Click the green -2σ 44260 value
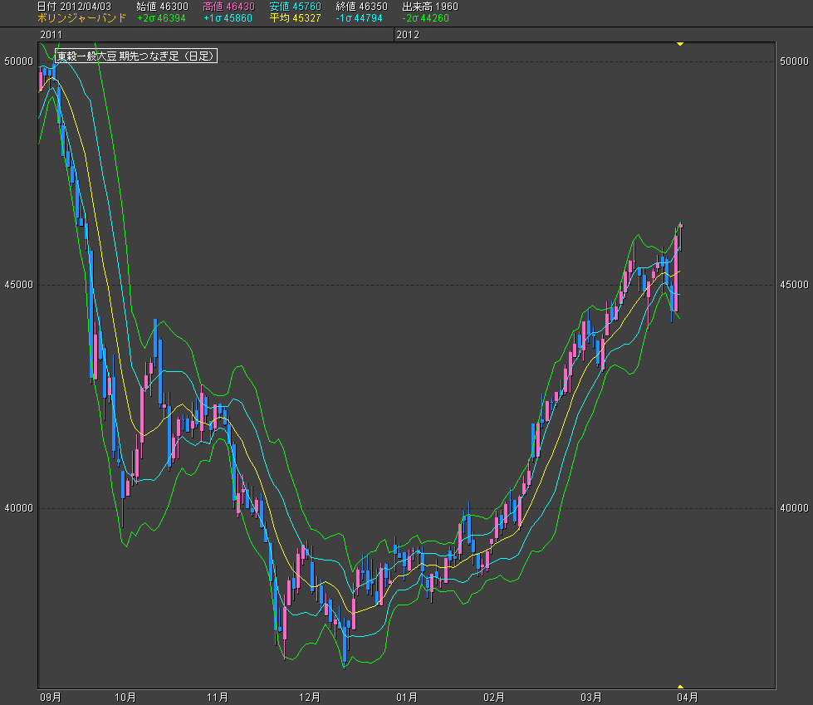Image resolution: width=813 pixels, height=705 pixels. (425, 17)
